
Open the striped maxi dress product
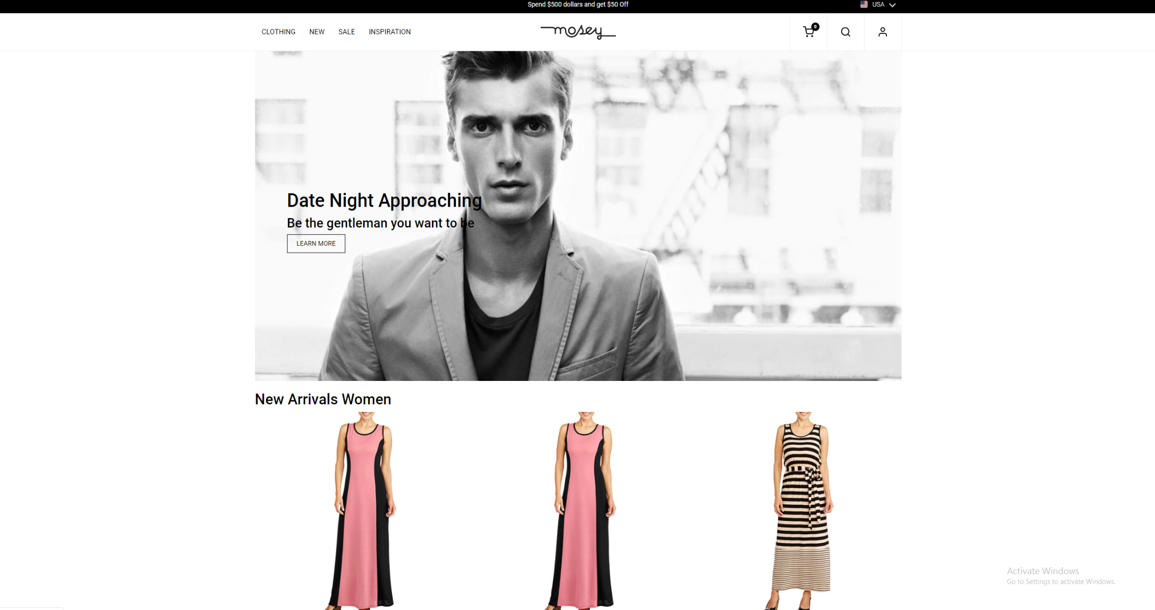[803, 510]
